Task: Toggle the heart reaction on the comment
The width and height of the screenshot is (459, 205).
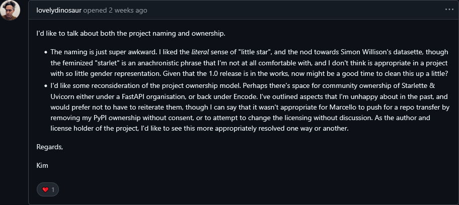Action: click(48, 189)
